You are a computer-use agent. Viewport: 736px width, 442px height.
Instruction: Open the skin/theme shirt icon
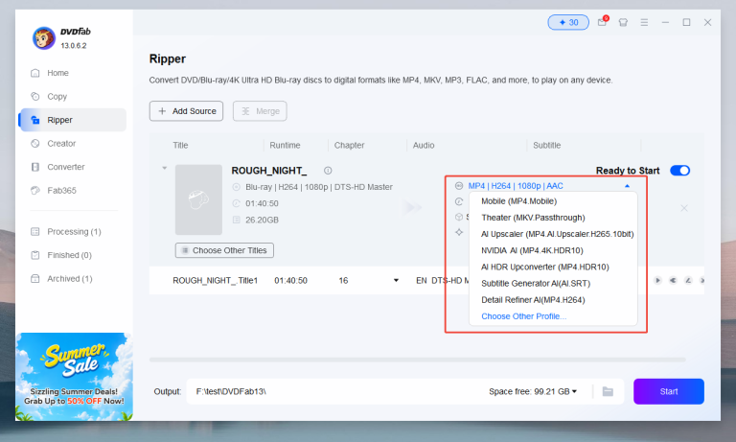(x=623, y=22)
